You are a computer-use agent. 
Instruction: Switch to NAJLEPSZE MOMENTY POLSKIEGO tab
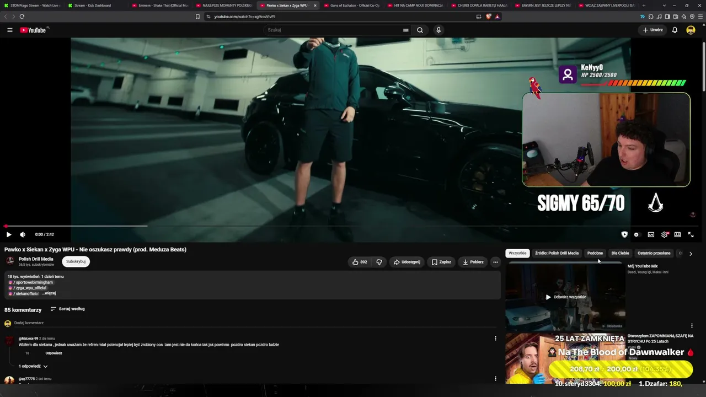point(223,6)
